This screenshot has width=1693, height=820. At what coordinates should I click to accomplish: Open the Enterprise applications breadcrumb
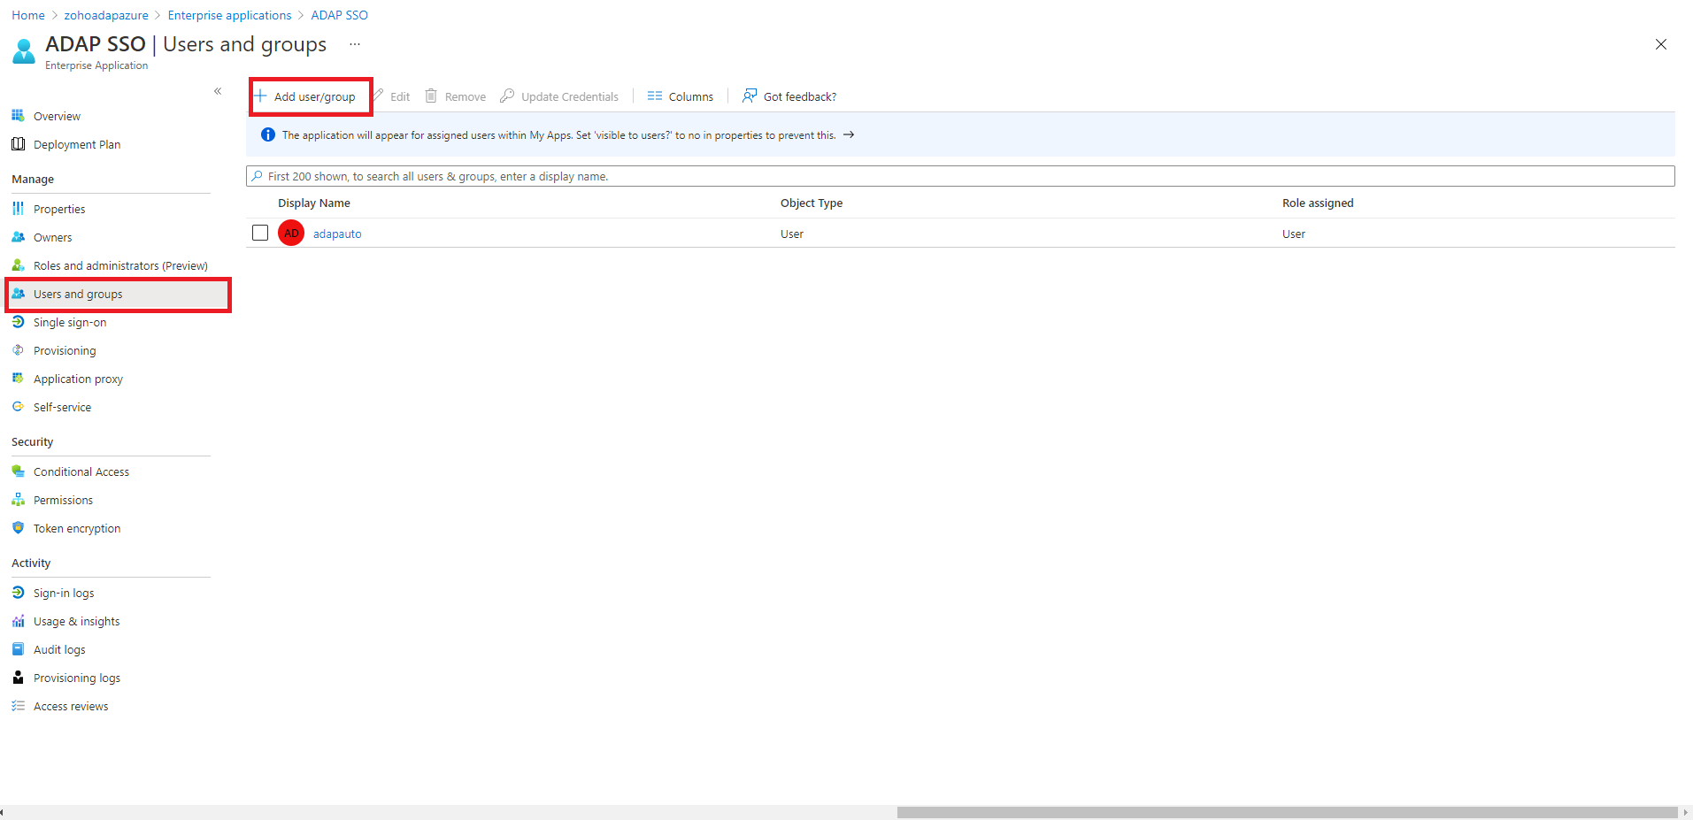click(x=229, y=15)
